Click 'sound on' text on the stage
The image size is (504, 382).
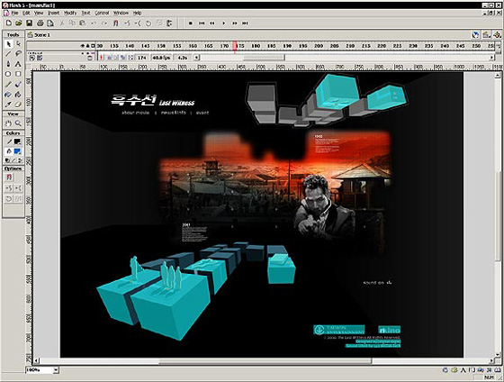(373, 283)
